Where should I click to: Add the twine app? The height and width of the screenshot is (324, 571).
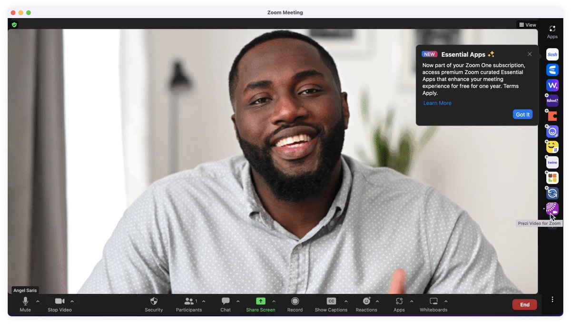click(552, 162)
